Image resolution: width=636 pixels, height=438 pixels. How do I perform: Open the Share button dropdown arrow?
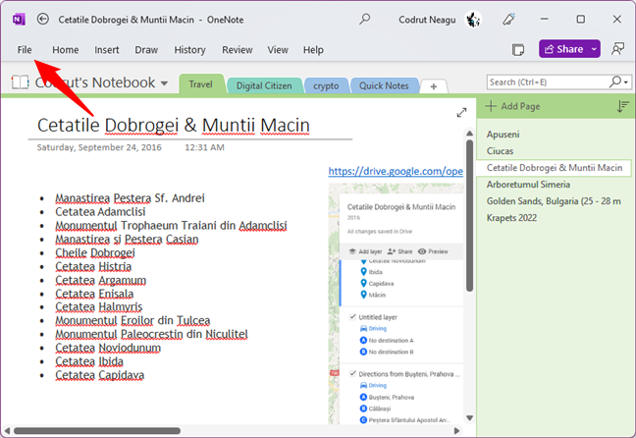[x=594, y=49]
